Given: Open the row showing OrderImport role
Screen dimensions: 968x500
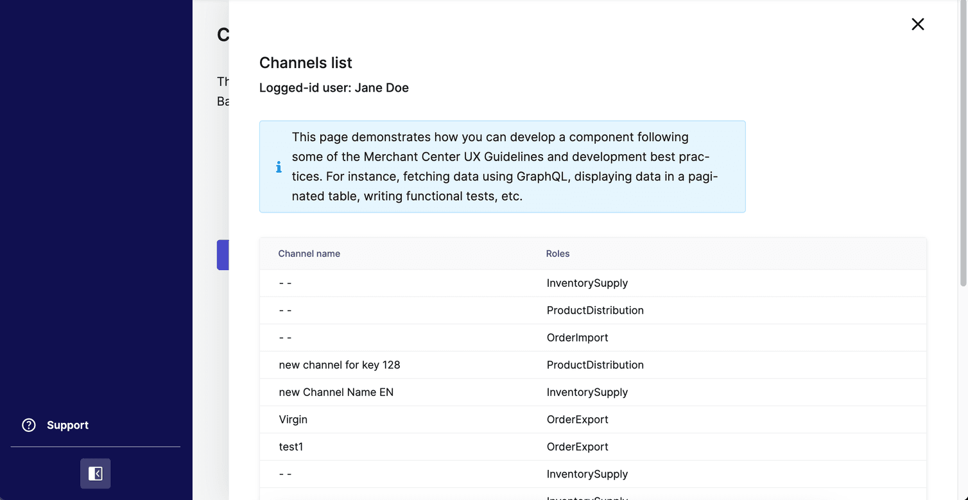Looking at the screenshot, I should (576, 337).
